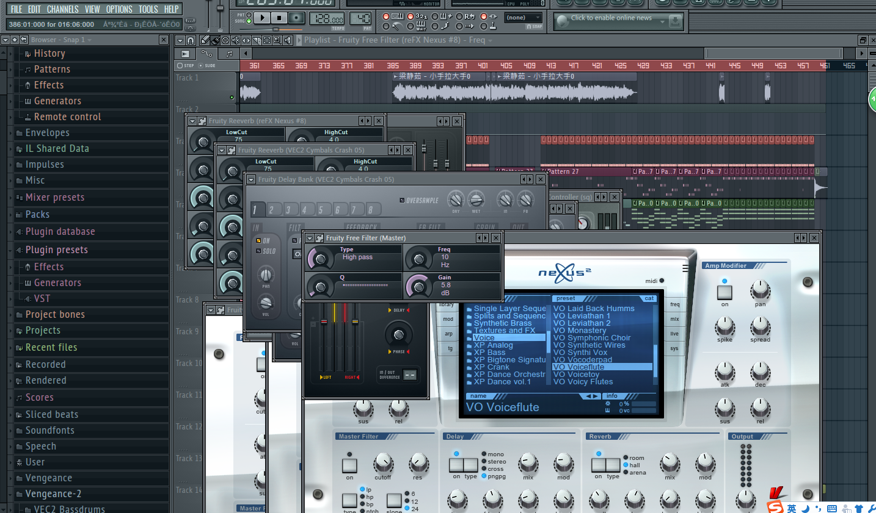Toggle OVERSAMPLE checkbox in Fruity Delay Bank

[x=402, y=200]
